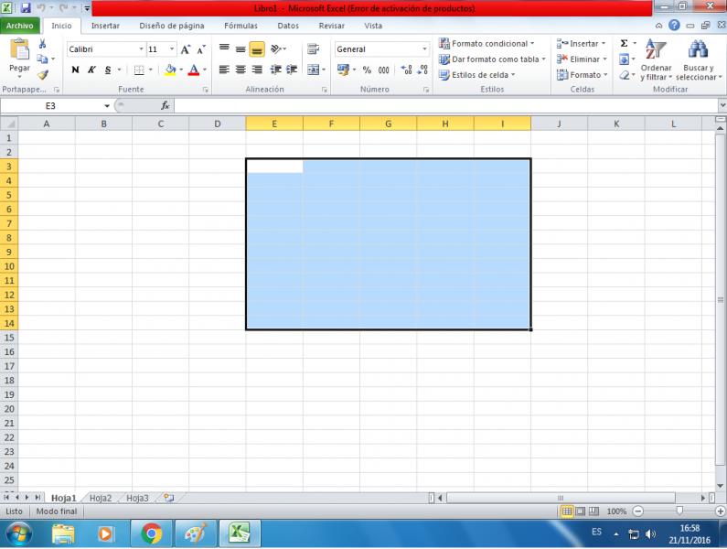Select the Copy format paintbrush icon

click(x=43, y=76)
